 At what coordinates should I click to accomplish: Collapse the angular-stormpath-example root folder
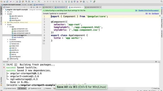pos(3,10)
